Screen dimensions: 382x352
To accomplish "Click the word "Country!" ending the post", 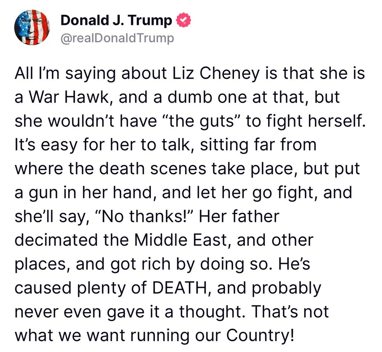I will [260, 335].
